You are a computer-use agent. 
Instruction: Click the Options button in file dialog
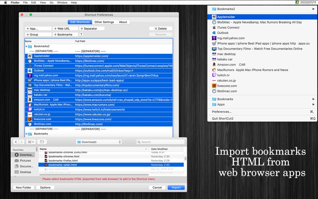pyautogui.click(x=45, y=187)
